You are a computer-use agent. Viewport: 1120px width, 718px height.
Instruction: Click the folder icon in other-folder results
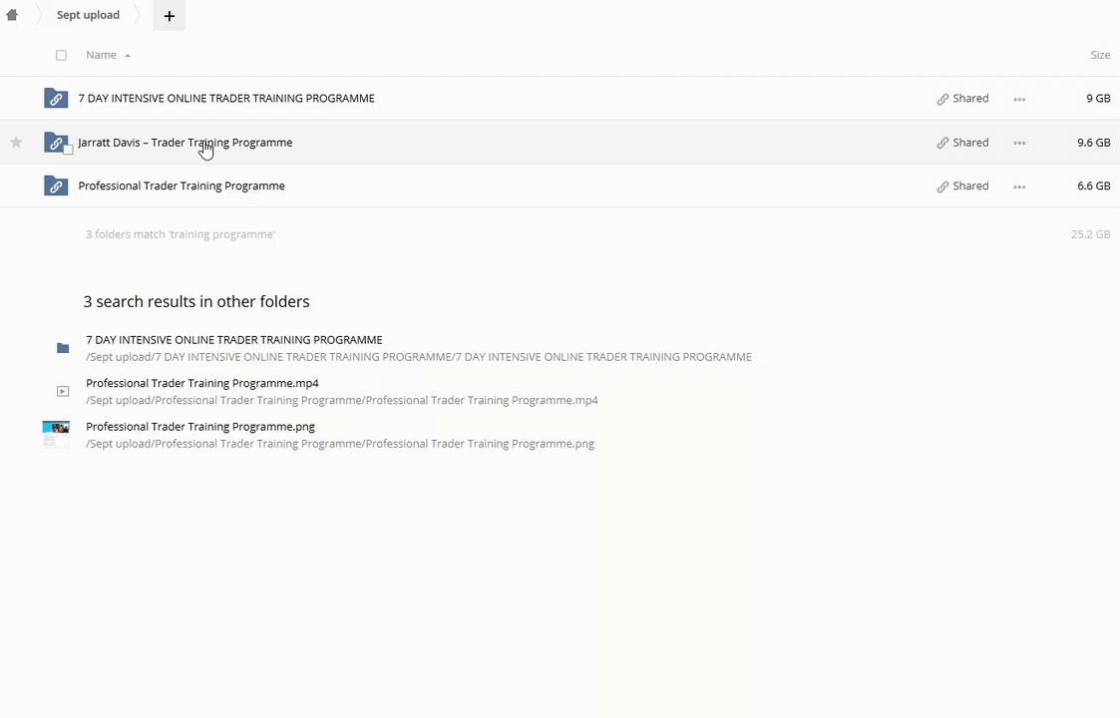pyautogui.click(x=63, y=348)
